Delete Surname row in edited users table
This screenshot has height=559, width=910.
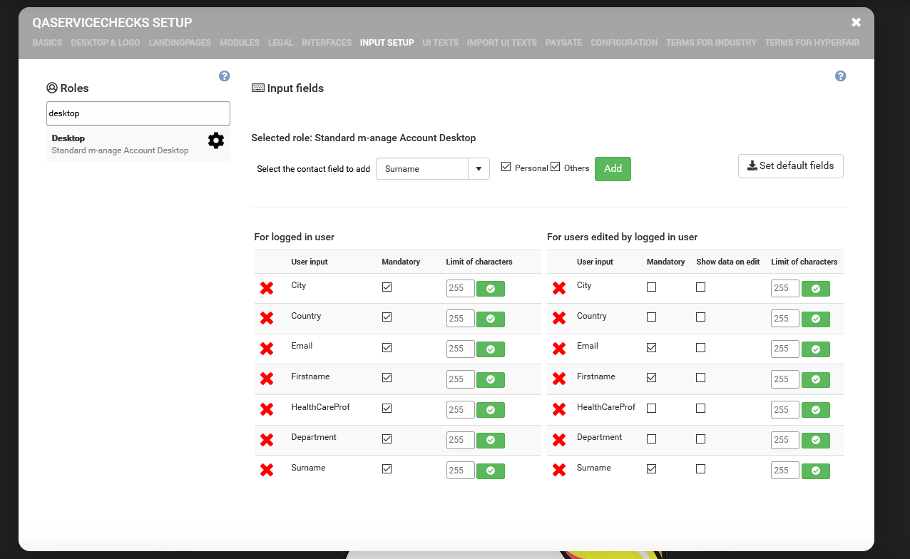[559, 470]
